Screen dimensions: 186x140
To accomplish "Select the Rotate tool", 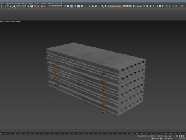I will (8, 6).
